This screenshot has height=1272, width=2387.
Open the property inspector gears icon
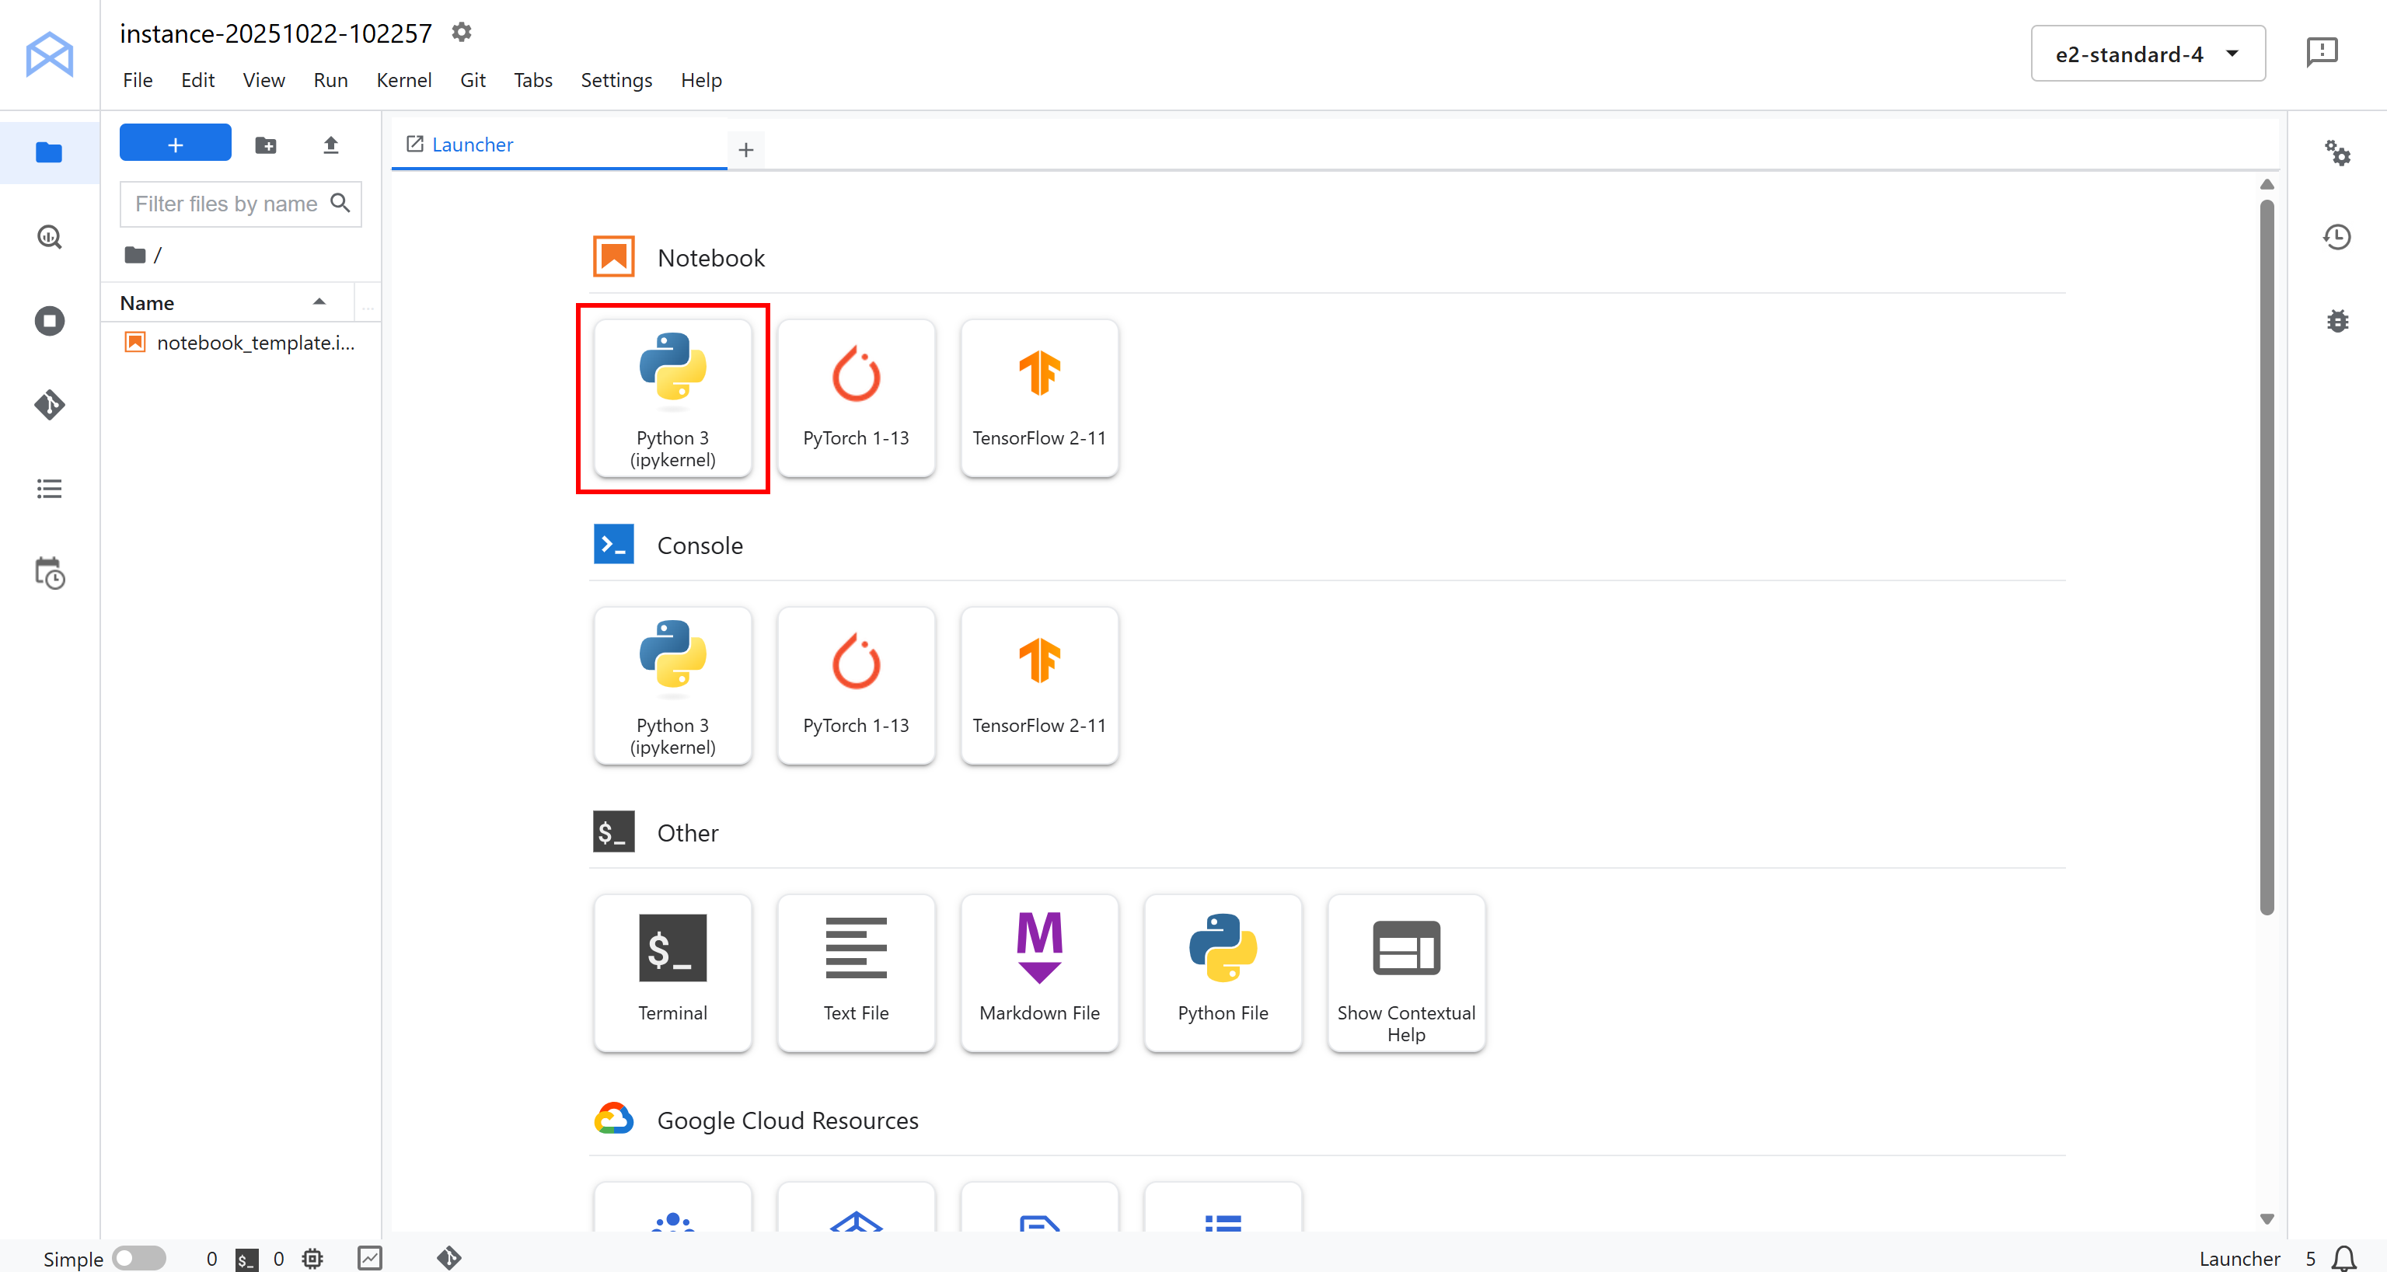pos(2337,153)
